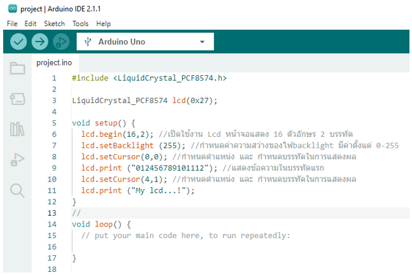
Task: Click line number 9 in the gutter
Action: click(x=54, y=168)
